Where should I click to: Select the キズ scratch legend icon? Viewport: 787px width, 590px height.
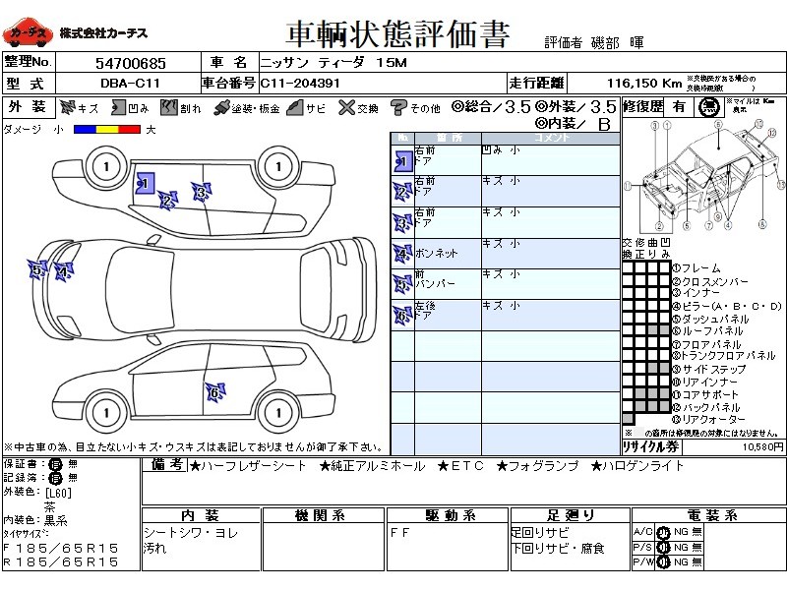67,107
